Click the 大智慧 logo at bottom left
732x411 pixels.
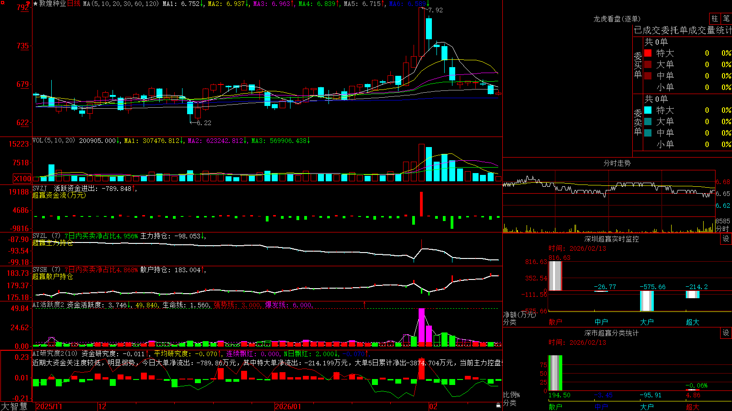(14, 406)
